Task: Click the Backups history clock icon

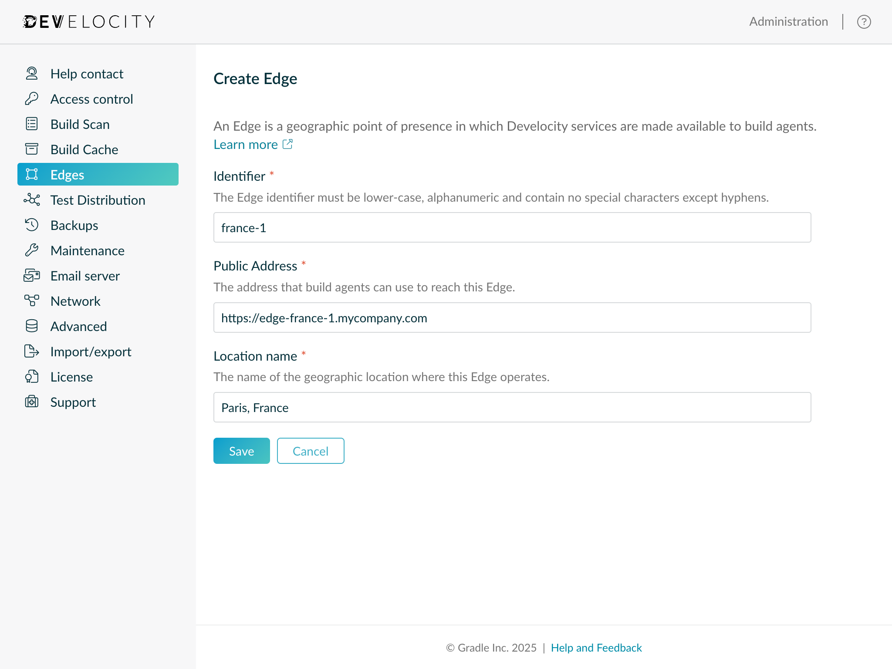Action: tap(32, 225)
